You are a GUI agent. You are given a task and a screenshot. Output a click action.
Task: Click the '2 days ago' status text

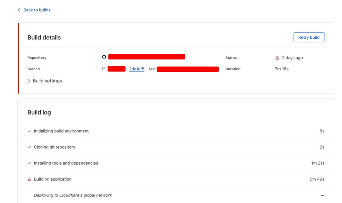[x=292, y=58]
